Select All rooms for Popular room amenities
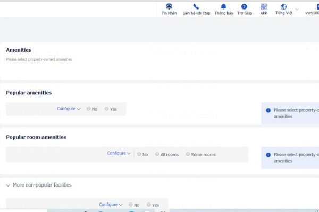319x212 pixels. tap(157, 154)
